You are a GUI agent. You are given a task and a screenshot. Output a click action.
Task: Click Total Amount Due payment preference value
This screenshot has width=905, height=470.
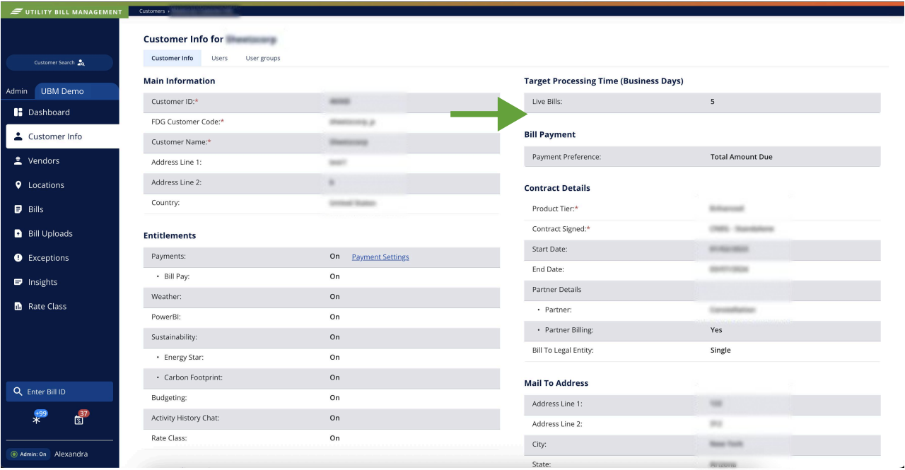742,157
